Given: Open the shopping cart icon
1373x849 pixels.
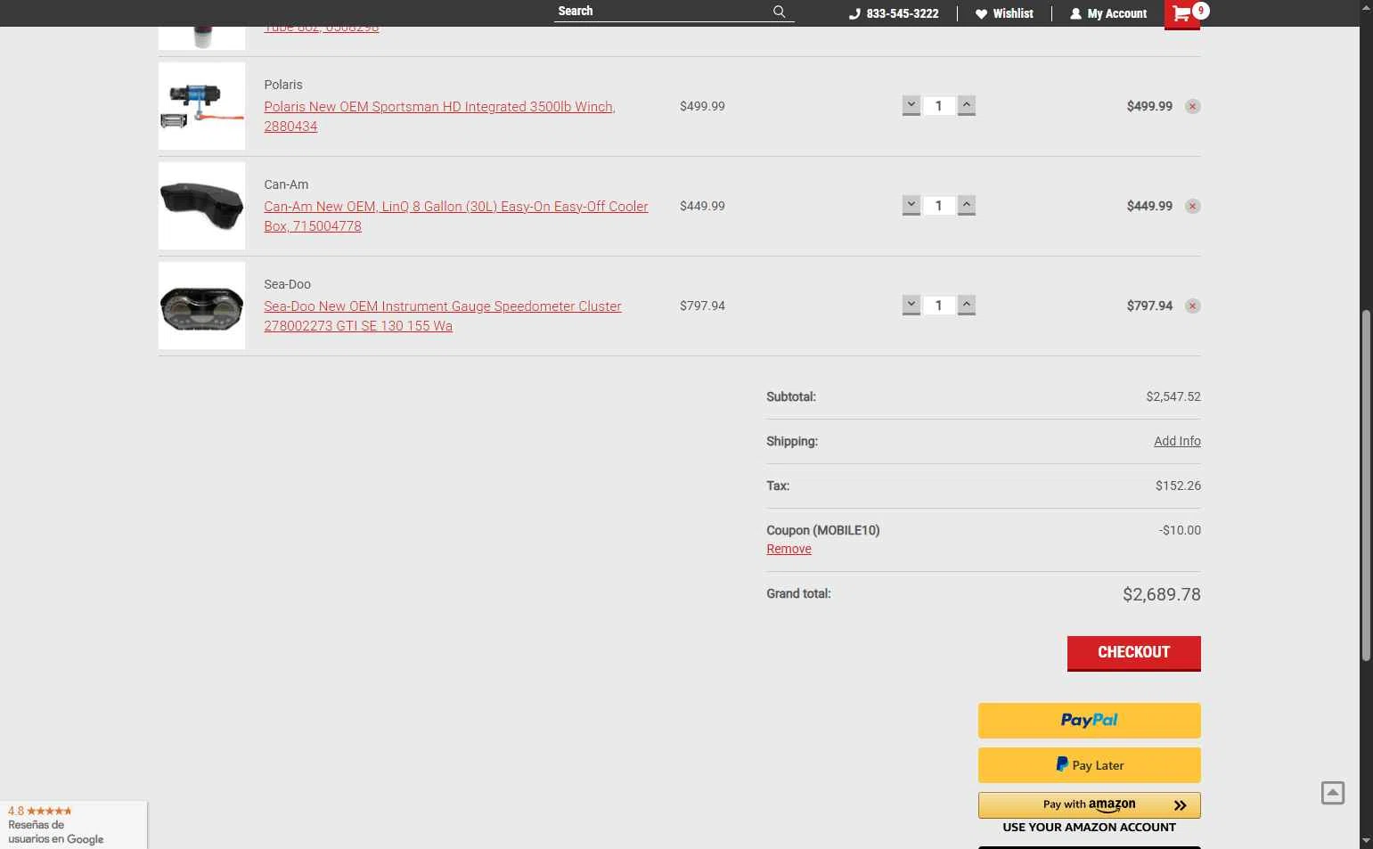Looking at the screenshot, I should (x=1182, y=13).
